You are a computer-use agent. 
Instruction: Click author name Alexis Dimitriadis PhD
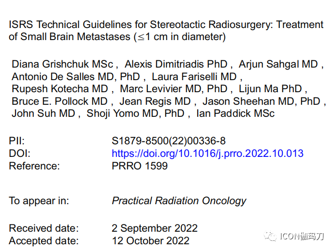[176, 64]
